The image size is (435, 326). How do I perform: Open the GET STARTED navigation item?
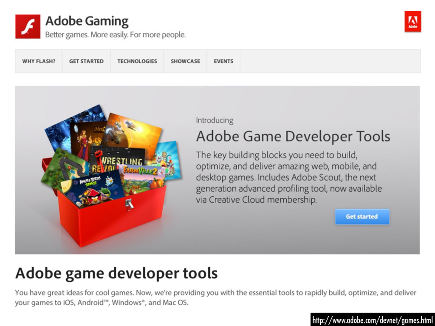[x=86, y=61]
